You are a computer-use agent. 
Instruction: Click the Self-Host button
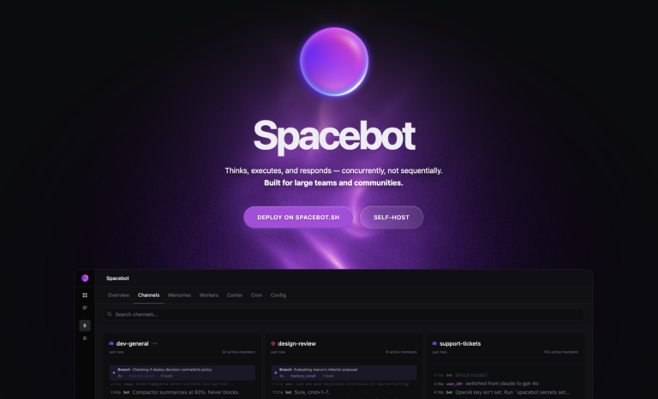click(392, 217)
